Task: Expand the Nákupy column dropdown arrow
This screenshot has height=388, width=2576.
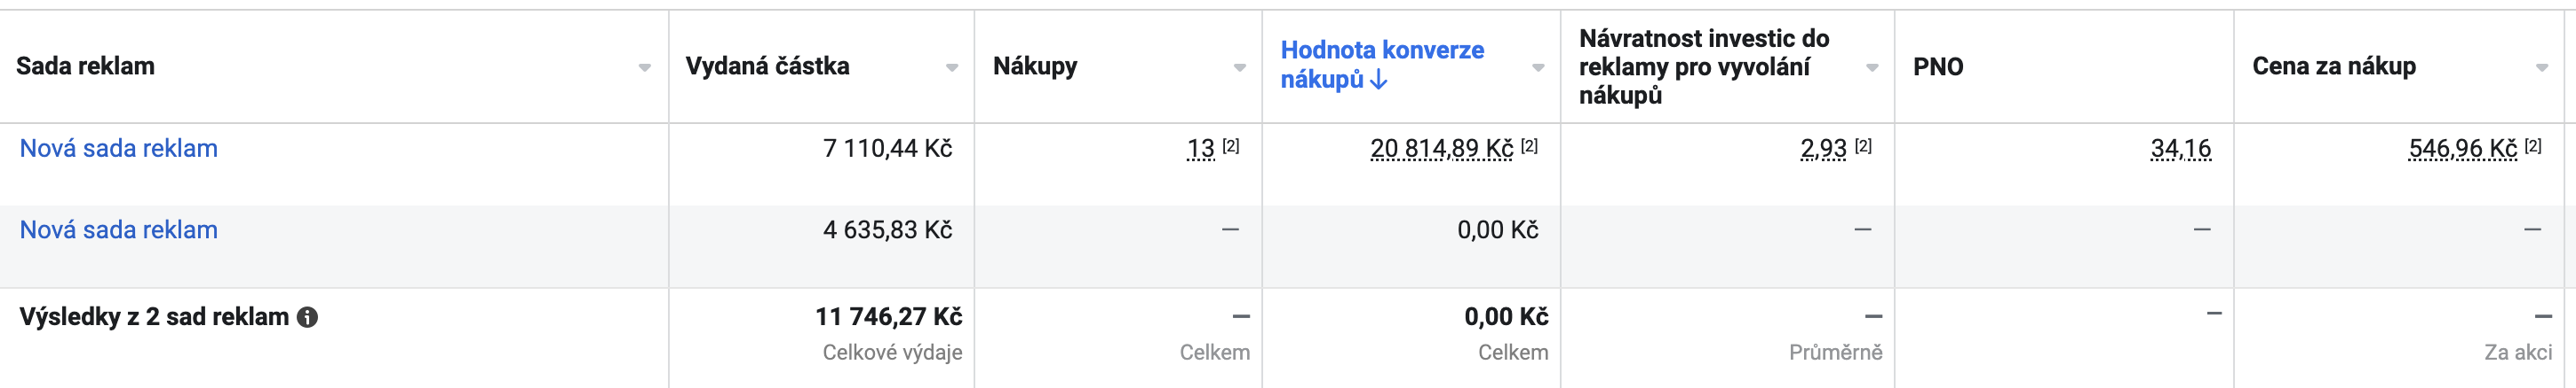Action: click(1240, 68)
